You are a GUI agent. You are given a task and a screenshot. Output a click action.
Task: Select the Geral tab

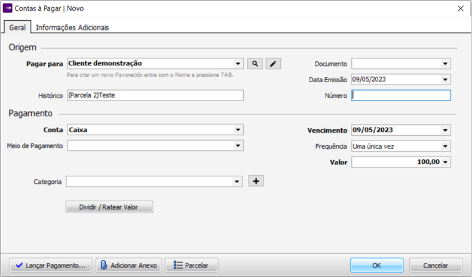coord(17,27)
